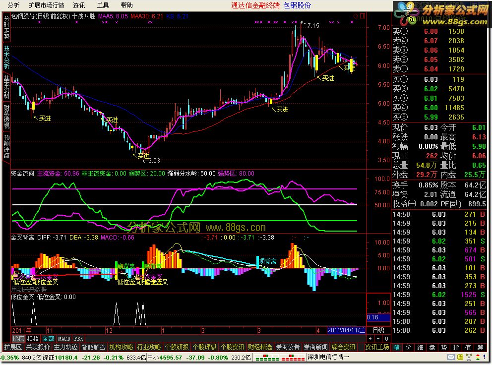
Task: Select the PBX indicator tab
Action: tap(78, 339)
